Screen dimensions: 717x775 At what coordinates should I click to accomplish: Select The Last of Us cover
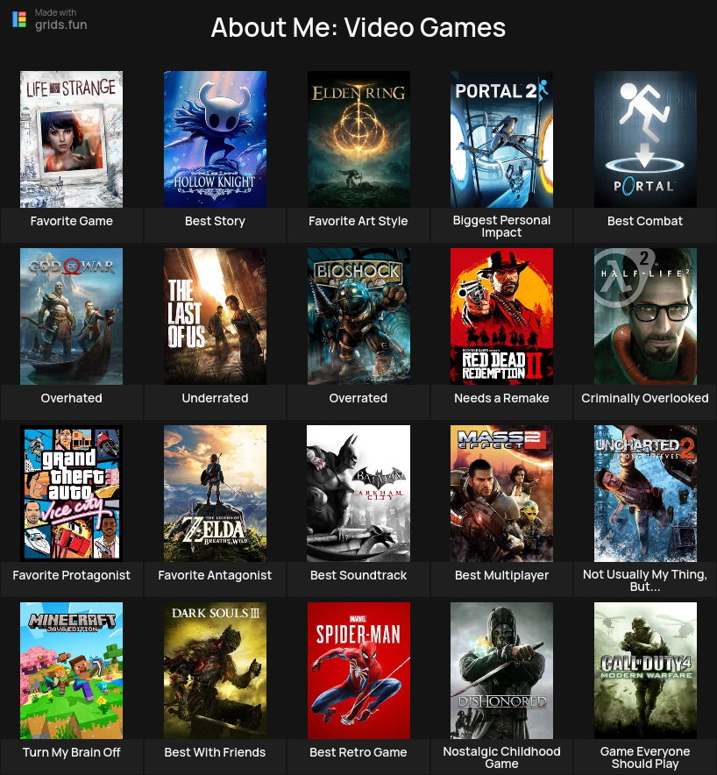[215, 316]
